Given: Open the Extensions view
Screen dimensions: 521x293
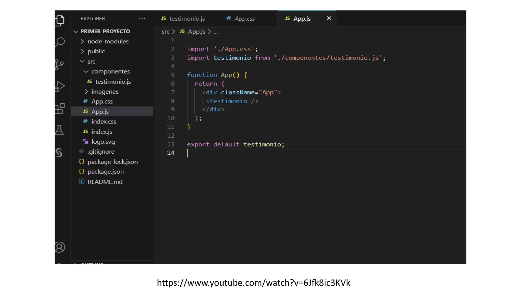Looking at the screenshot, I should point(60,109).
